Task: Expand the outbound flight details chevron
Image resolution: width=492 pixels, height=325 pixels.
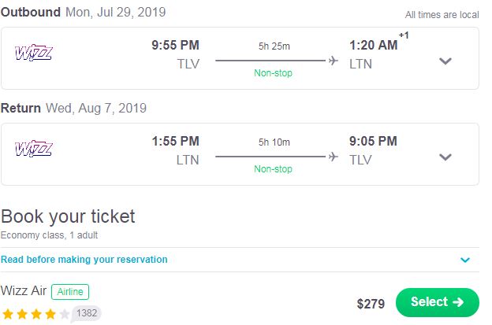Action: point(445,61)
